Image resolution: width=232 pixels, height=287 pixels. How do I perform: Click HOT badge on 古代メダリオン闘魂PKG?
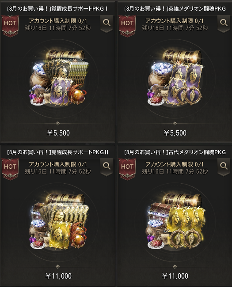click(127, 169)
